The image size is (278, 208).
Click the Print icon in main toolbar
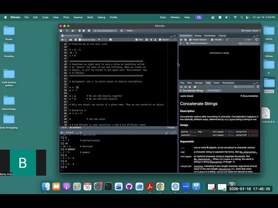pyautogui.click(x=89, y=31)
